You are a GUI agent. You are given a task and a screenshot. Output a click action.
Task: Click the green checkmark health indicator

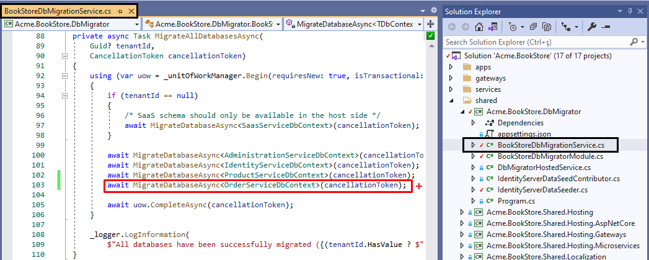click(430, 36)
